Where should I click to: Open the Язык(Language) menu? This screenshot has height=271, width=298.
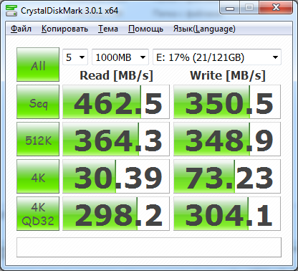pyautogui.click(x=204, y=29)
